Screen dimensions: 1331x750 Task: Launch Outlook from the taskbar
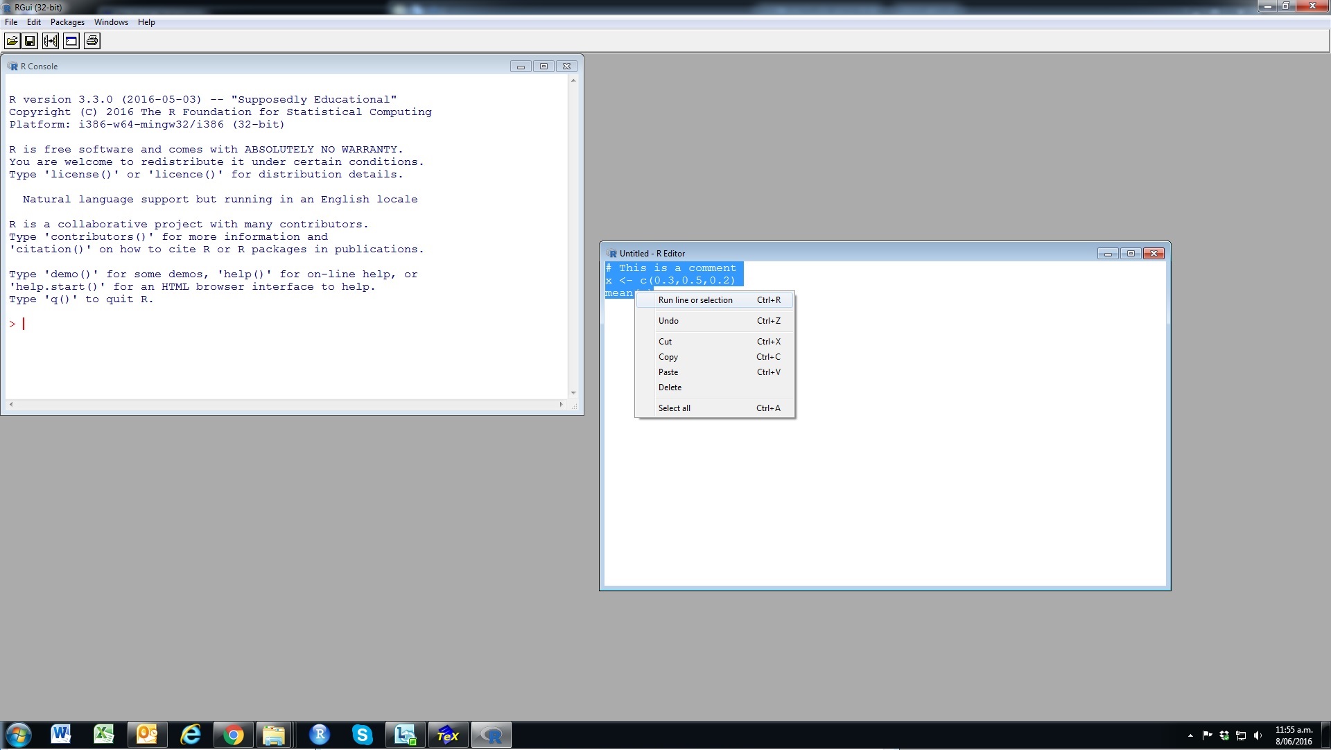[x=147, y=735]
